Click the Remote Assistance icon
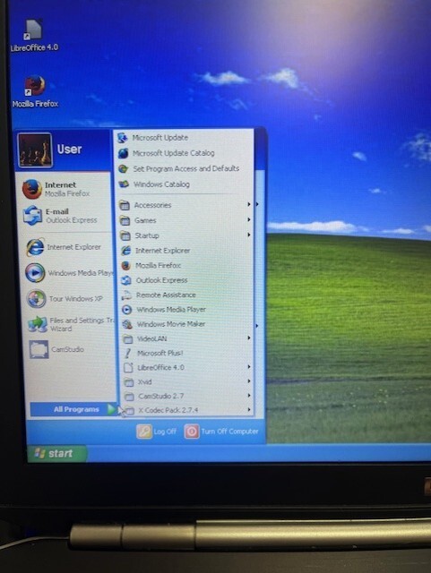431x573 pixels. (126, 295)
